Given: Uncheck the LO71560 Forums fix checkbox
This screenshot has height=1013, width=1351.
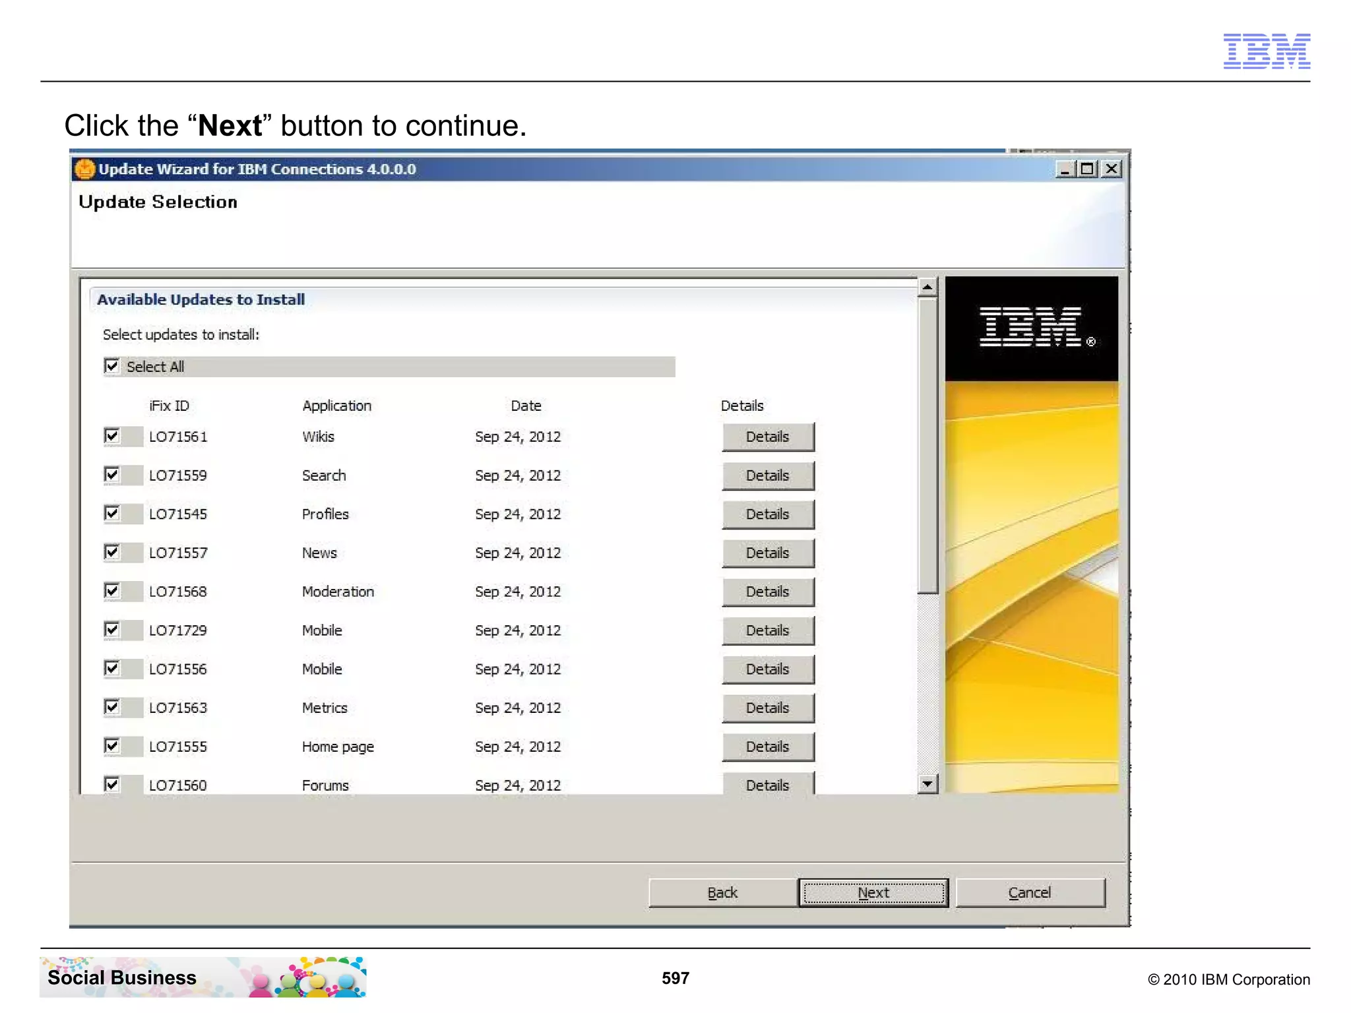Looking at the screenshot, I should [x=112, y=785].
